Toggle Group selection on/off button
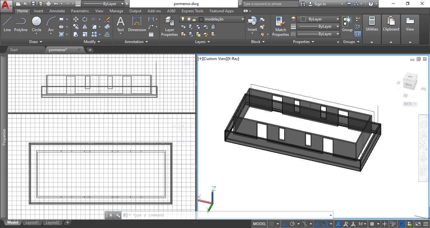This screenshot has height=228, width=430. (358, 34)
